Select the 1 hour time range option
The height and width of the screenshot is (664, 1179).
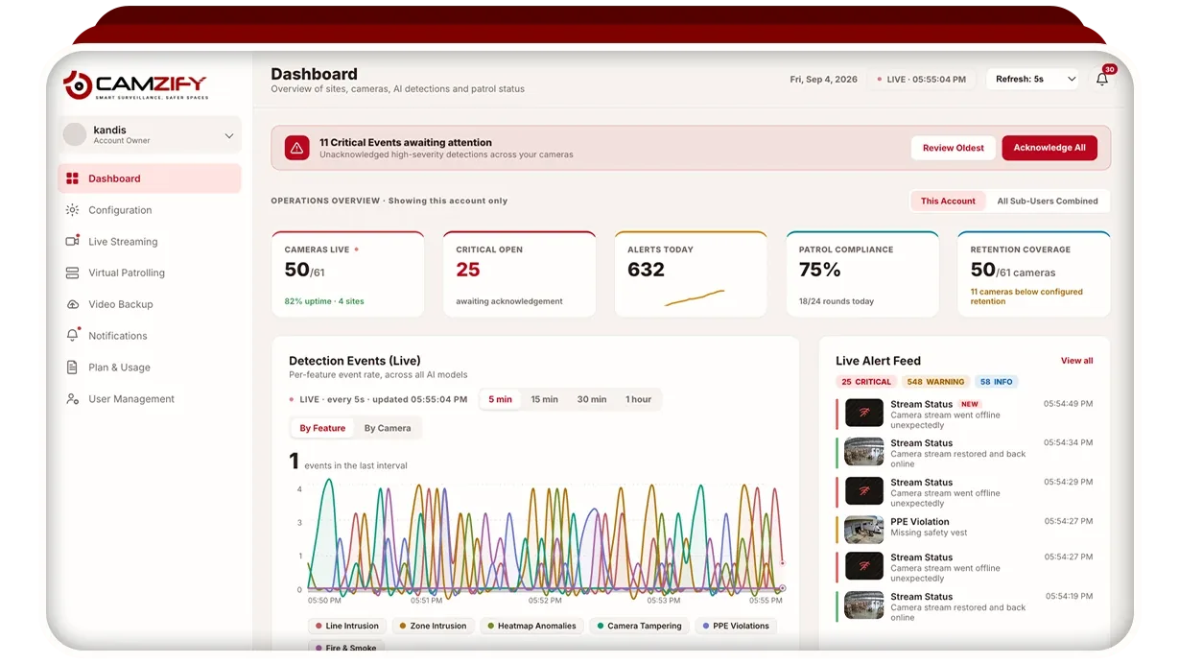coord(638,399)
